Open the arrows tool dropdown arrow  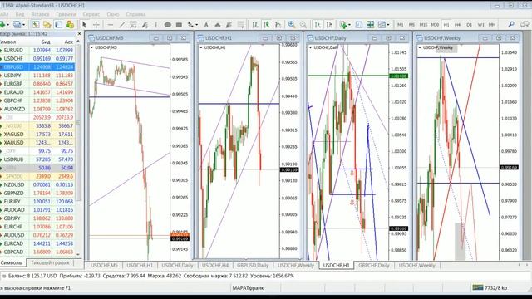click(x=197, y=25)
